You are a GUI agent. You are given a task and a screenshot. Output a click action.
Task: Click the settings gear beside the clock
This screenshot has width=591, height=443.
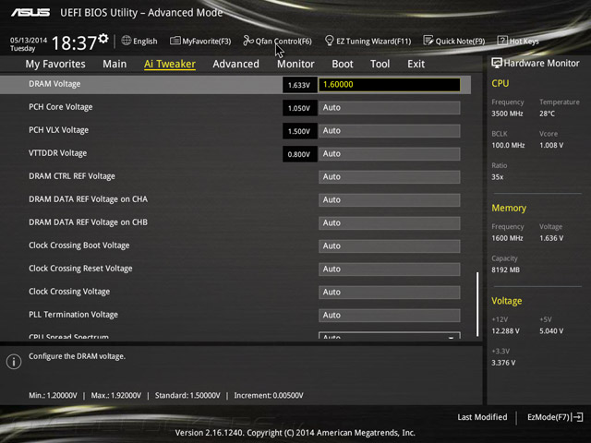103,39
